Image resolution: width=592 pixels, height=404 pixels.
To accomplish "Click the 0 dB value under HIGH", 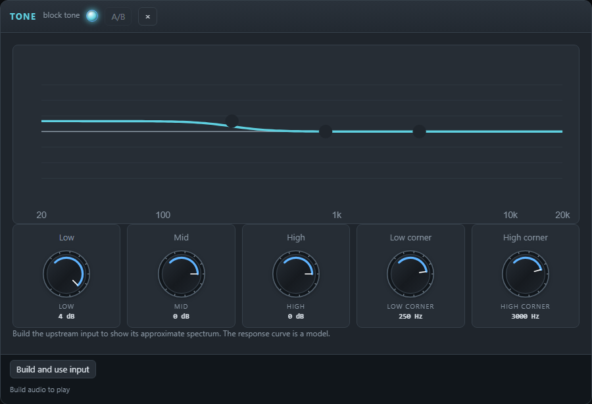I will (x=296, y=317).
